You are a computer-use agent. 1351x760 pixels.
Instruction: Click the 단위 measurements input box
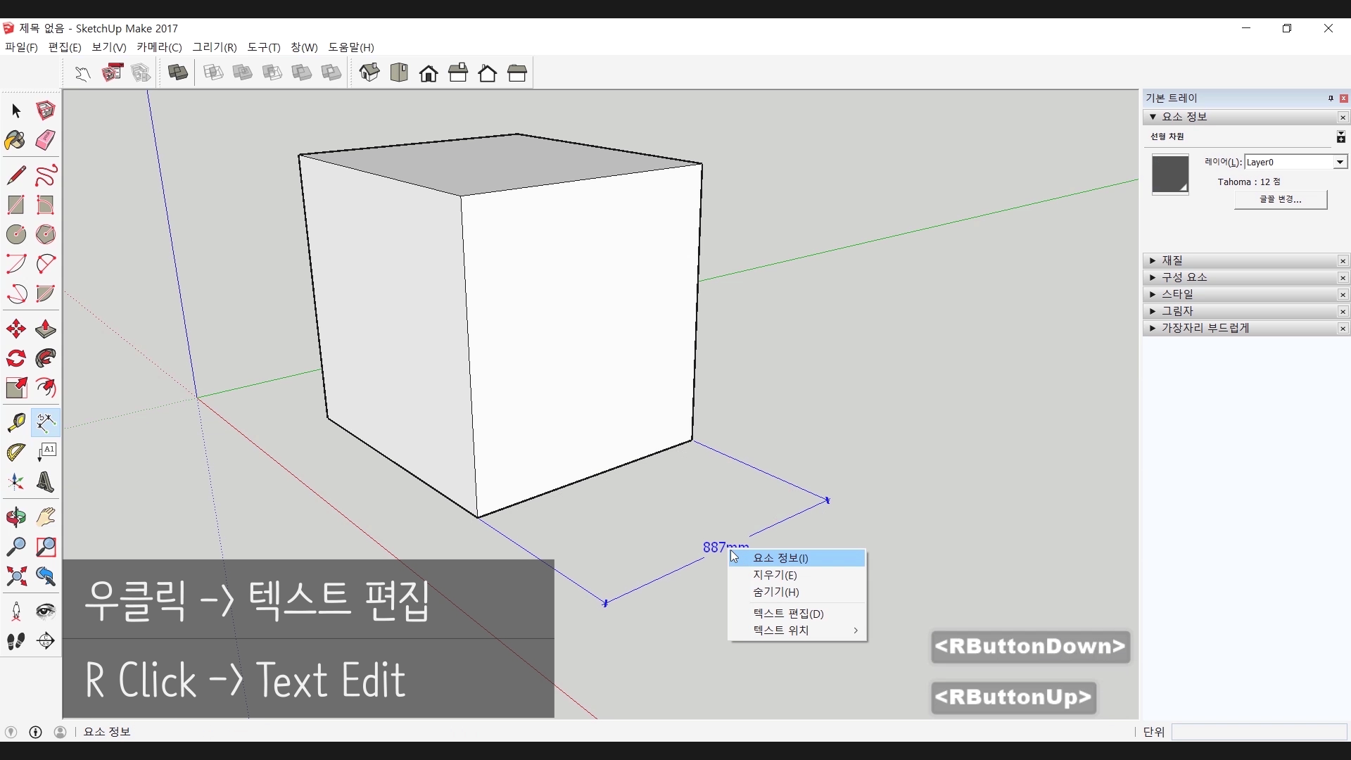(x=1258, y=732)
